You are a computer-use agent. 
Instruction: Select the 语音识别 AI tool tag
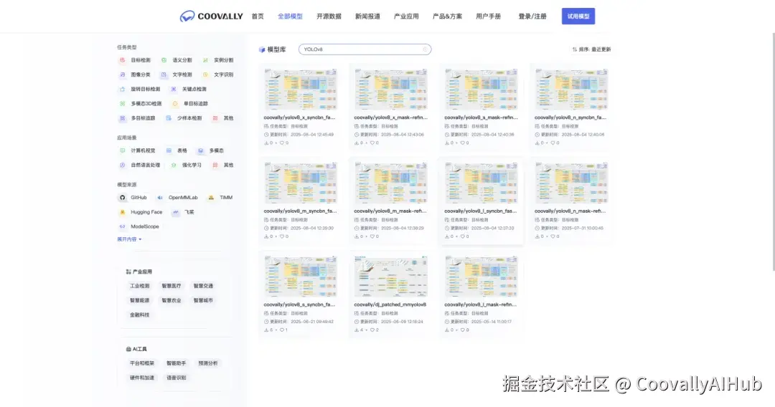click(x=177, y=378)
